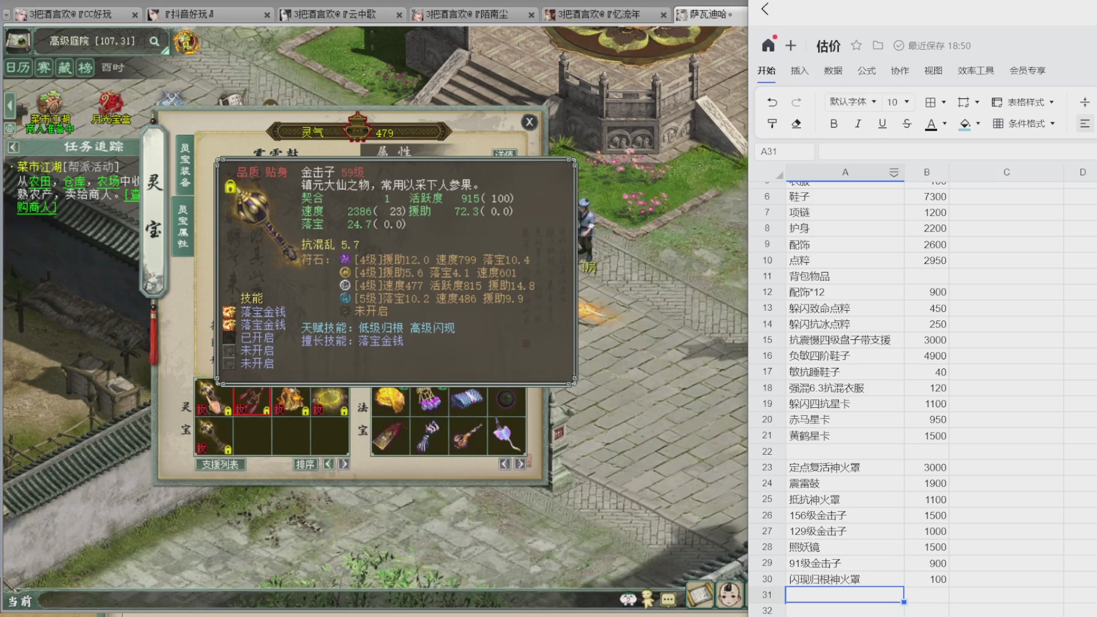Screen dimensions: 1097x617
Task: Click the clear formatting eraser icon
Action: click(796, 123)
